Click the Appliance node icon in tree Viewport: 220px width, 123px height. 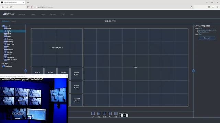(x=3, y=66)
